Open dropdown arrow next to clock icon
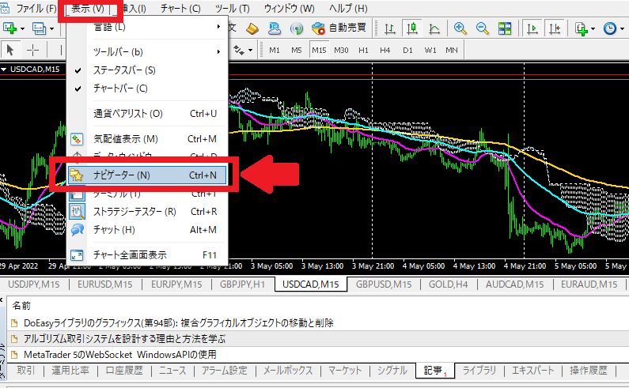This screenshot has height=388, width=629. click(x=622, y=28)
